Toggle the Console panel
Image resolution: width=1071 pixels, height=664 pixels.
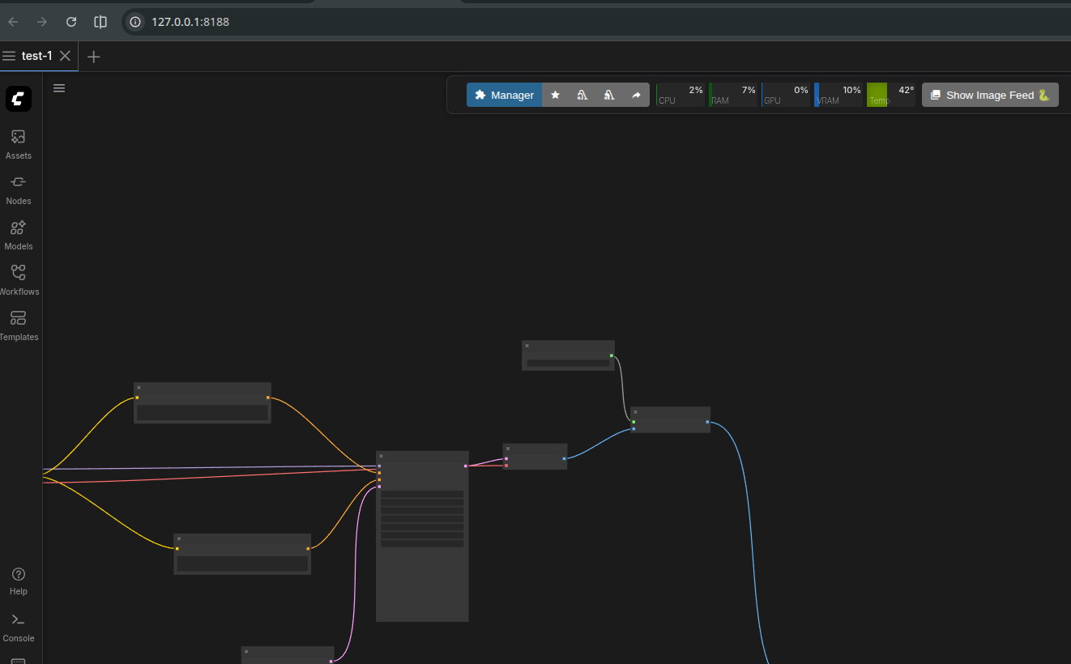[18, 627]
